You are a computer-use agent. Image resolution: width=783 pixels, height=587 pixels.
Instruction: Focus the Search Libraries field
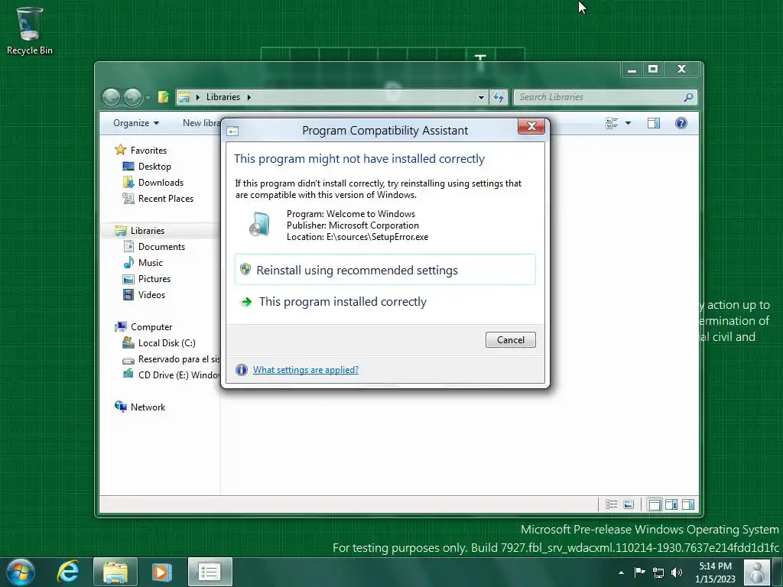coord(599,97)
